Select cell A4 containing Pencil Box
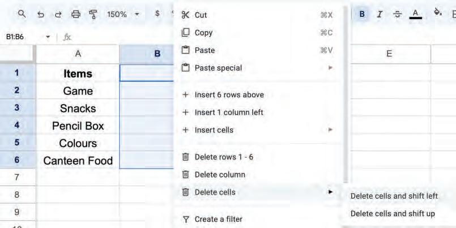456x228 pixels. click(x=78, y=126)
